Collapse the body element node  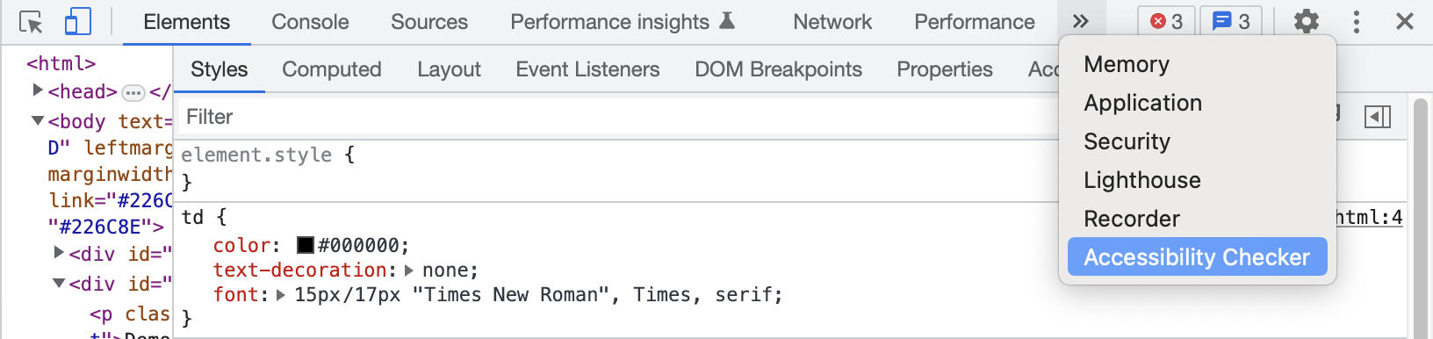(38, 120)
